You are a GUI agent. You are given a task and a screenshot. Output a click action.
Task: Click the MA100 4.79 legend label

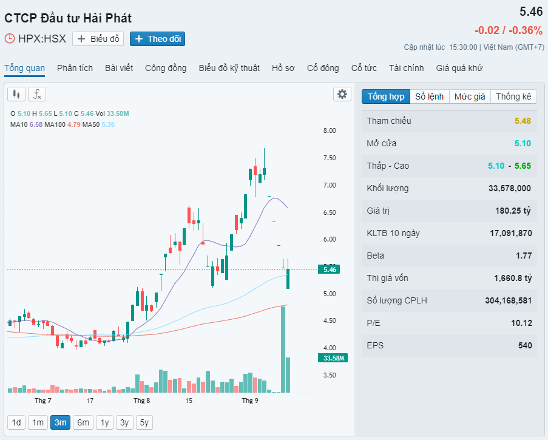coord(63,124)
